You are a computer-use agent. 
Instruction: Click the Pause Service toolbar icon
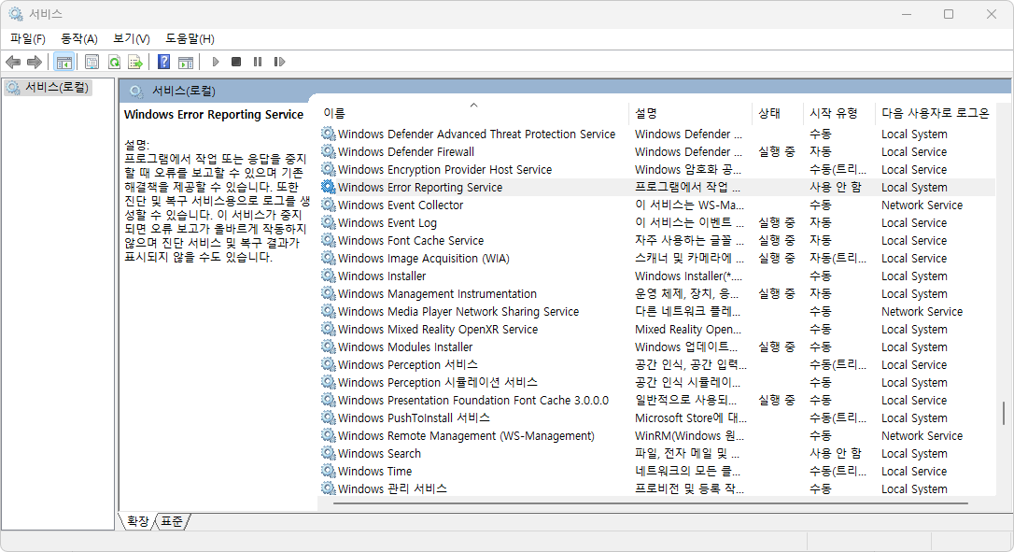258,63
